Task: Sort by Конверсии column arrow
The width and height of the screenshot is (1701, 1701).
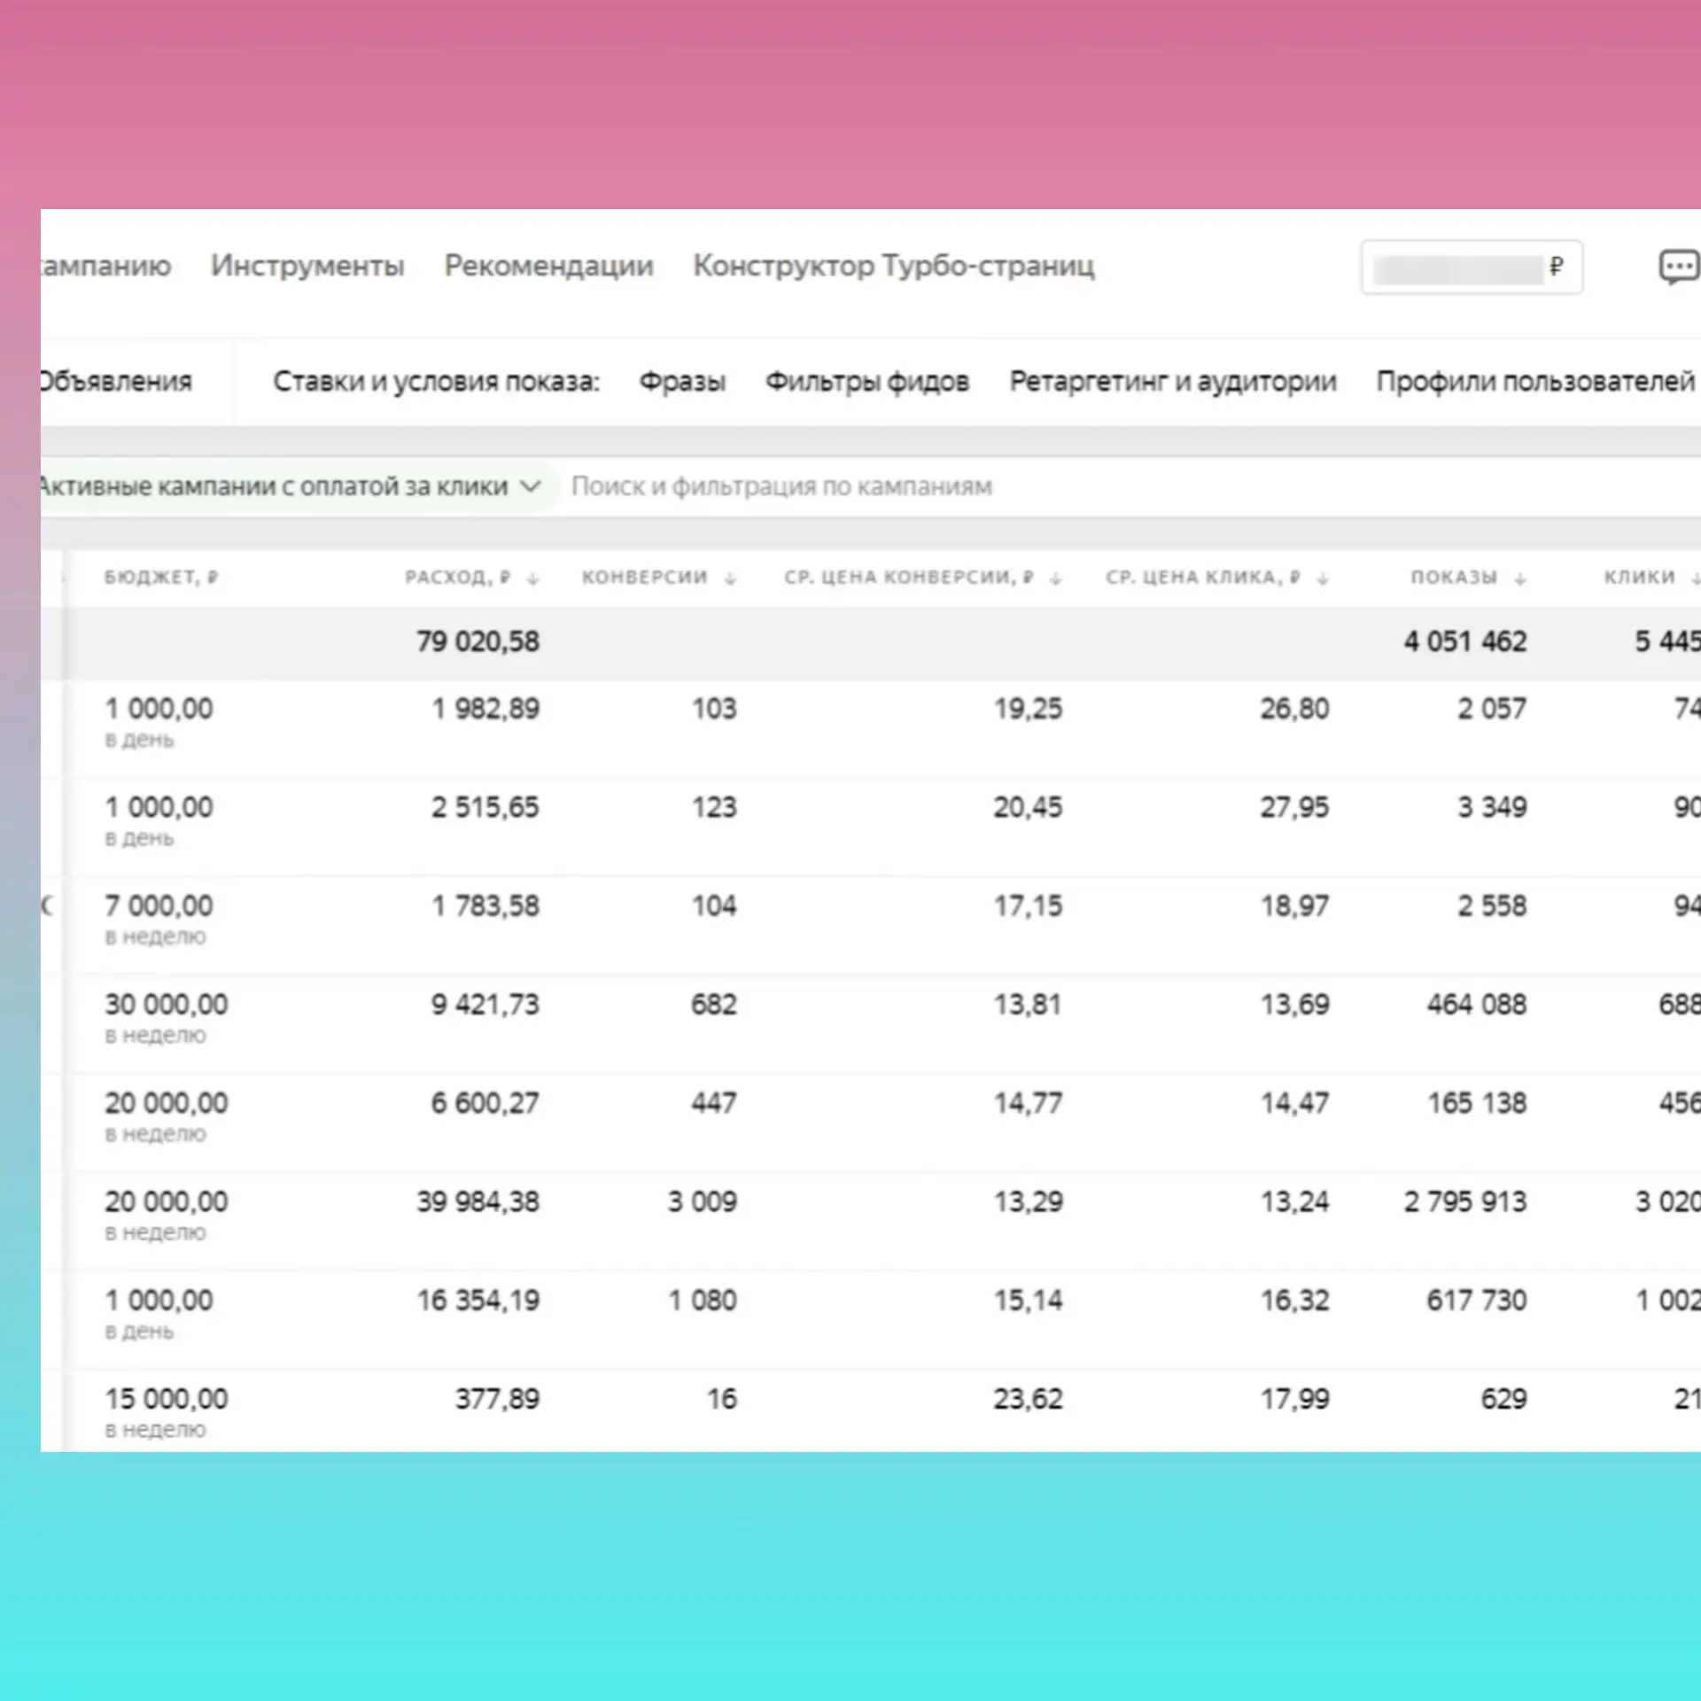Action: pos(730,579)
